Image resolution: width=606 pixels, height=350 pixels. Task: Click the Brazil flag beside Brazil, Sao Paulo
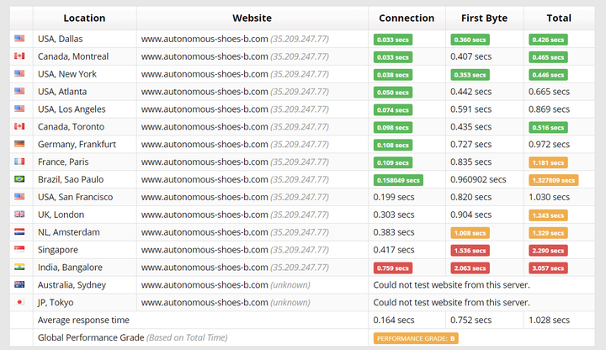[x=19, y=179]
